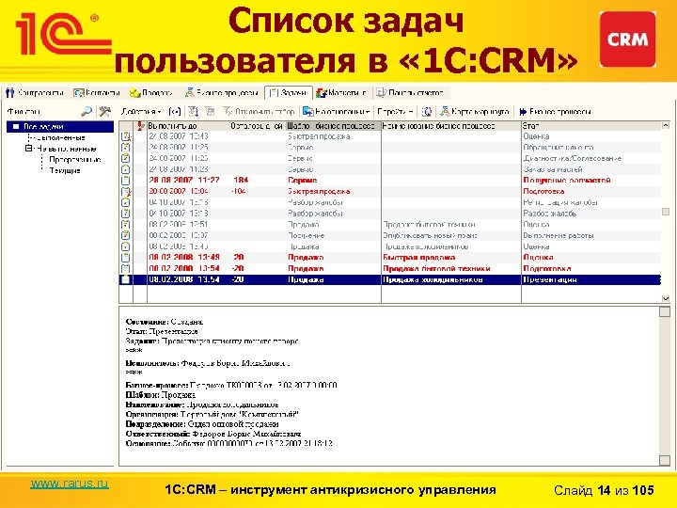
Task: Select the Задачи tab
Action: click(x=289, y=92)
